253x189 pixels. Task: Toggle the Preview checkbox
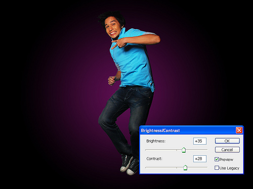(x=217, y=159)
